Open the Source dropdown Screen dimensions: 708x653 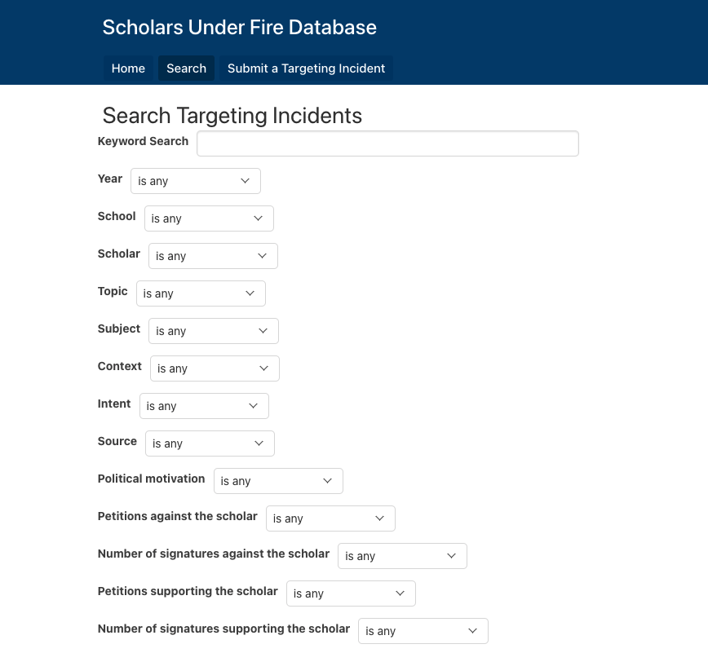[x=210, y=443]
